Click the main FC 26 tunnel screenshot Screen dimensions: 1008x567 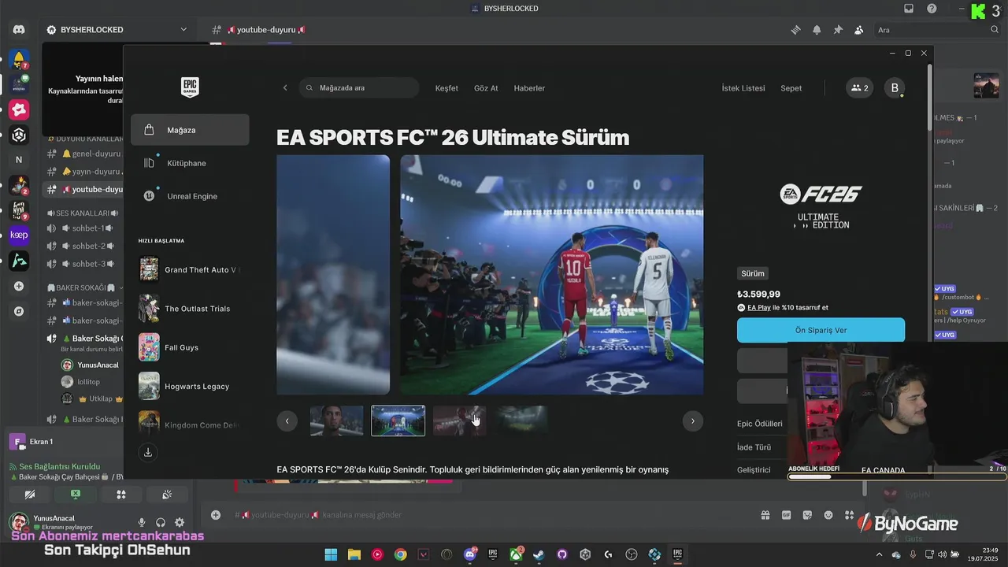[x=551, y=275]
